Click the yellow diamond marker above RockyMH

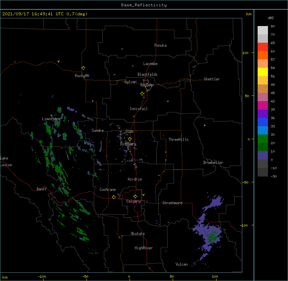click(x=83, y=68)
